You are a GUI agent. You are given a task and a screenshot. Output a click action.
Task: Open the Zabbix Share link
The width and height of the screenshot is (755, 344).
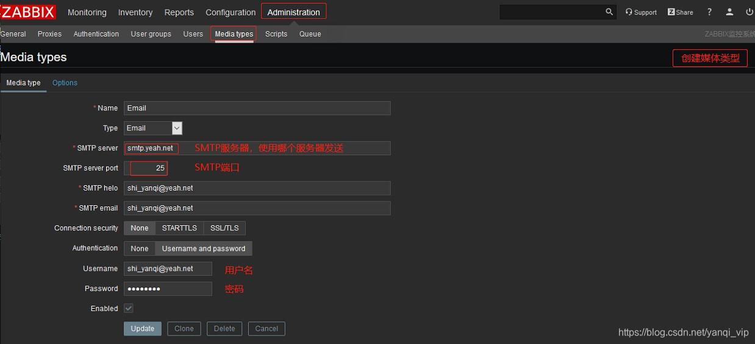[681, 12]
